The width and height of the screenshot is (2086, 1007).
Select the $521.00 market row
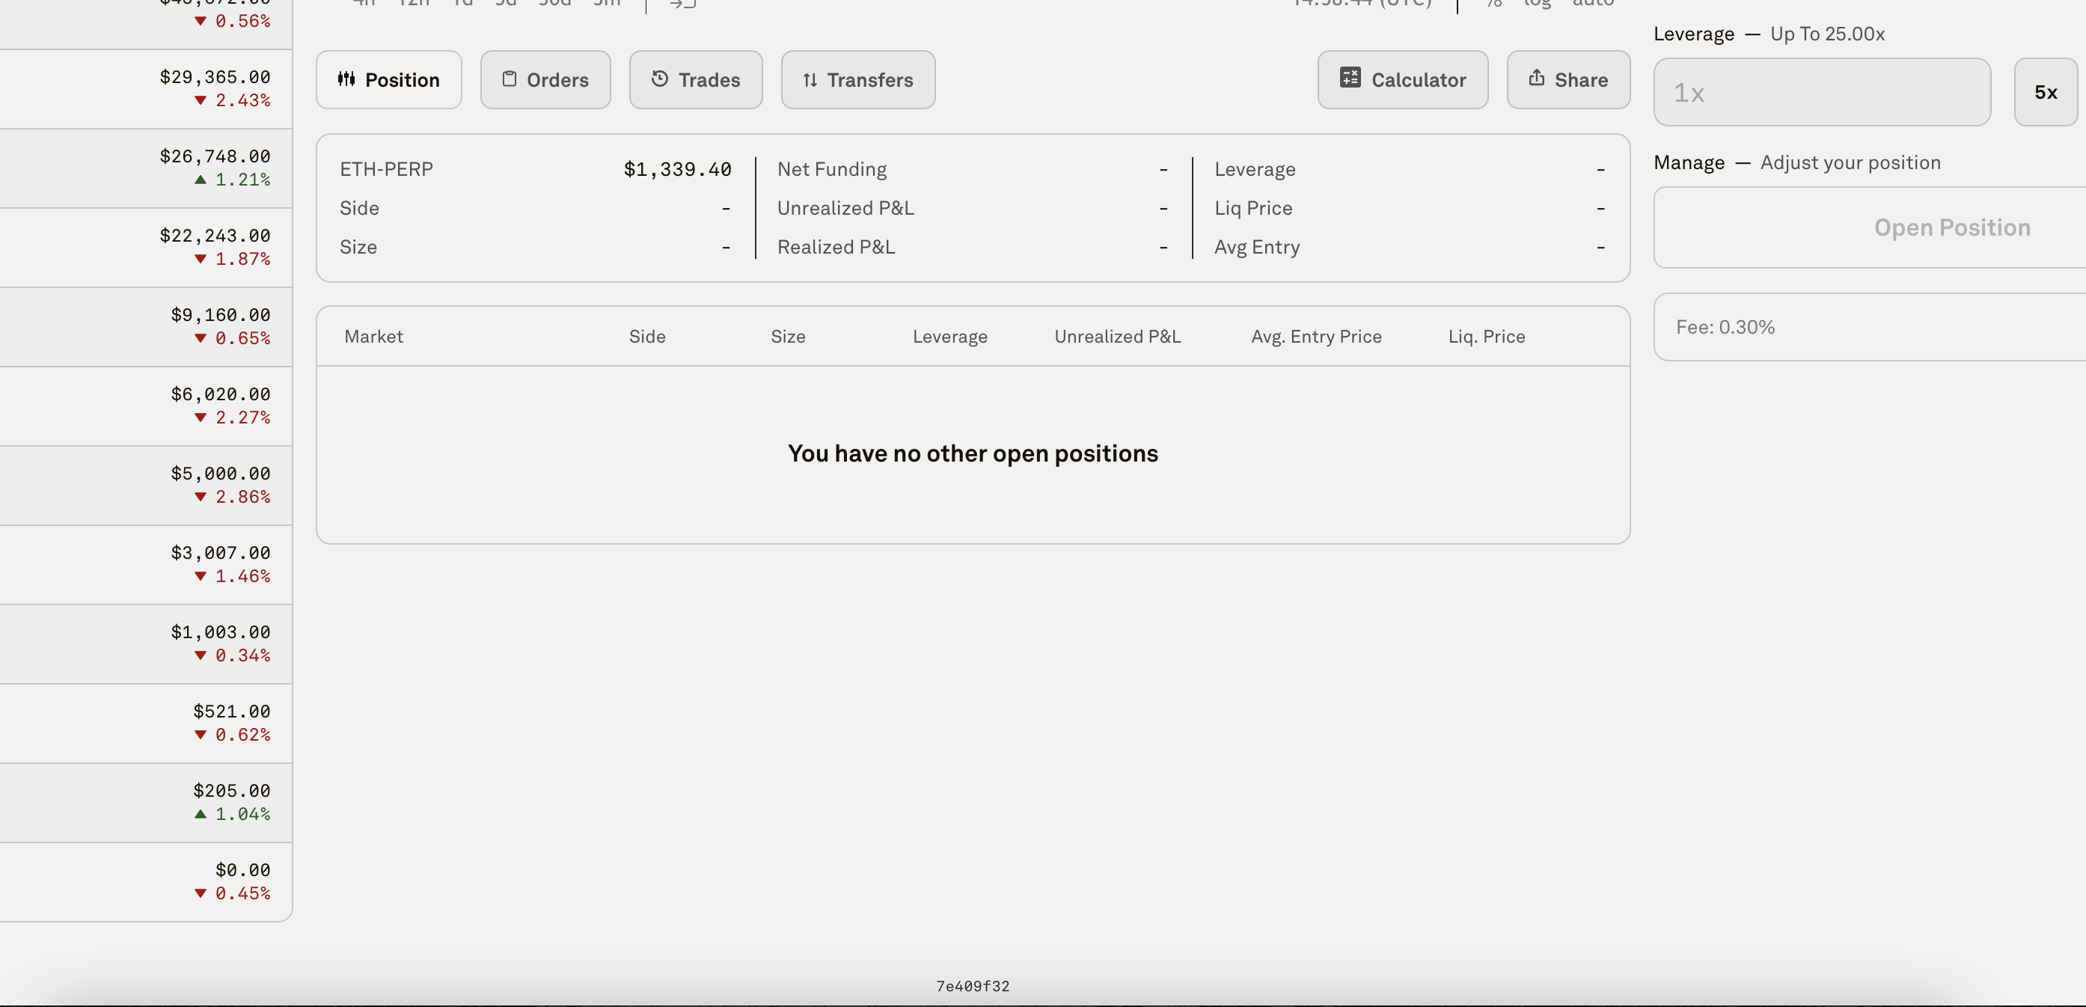(146, 723)
